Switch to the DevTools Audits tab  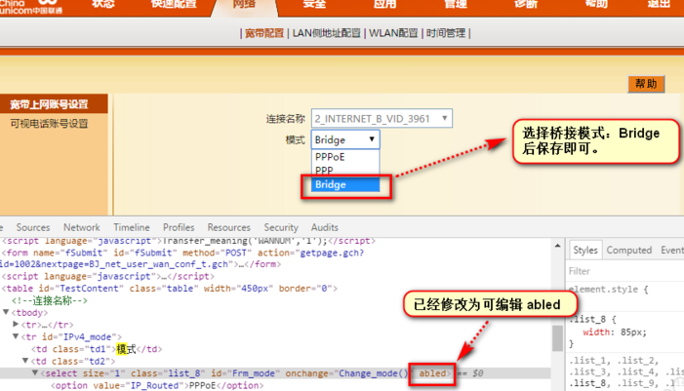click(x=325, y=227)
